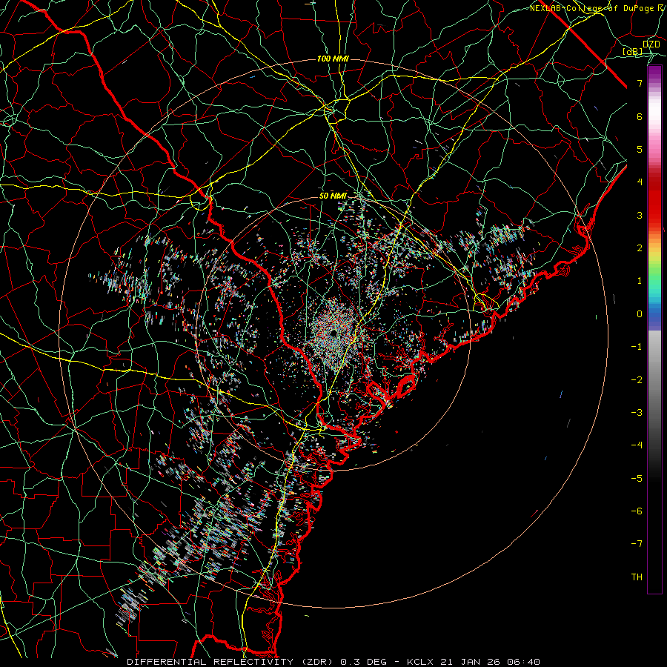Screen dimensions: 667x667
Task: Click the "1" value on the color scale
Action: 640,281
